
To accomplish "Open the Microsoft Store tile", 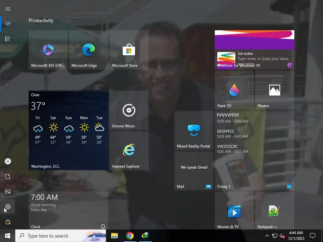I will 129,49.
